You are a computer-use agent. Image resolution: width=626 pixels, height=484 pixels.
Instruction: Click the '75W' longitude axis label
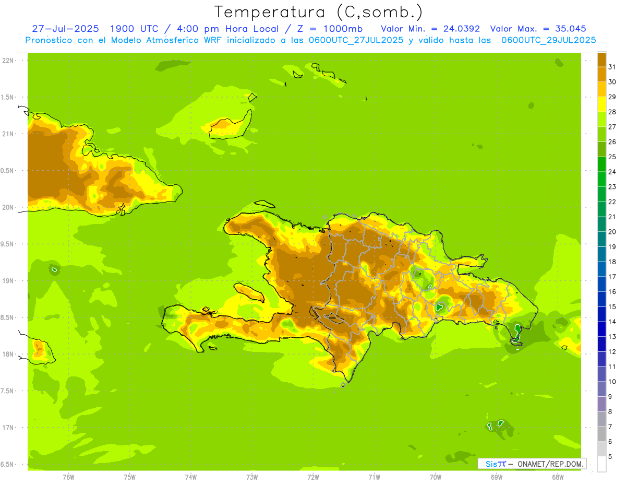click(x=130, y=477)
